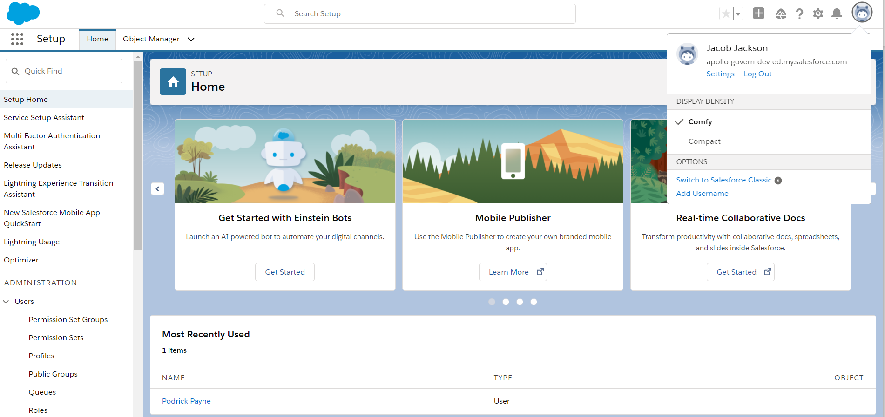The height and width of the screenshot is (417, 885).
Task: Click the Log Out link
Action: [x=757, y=74]
